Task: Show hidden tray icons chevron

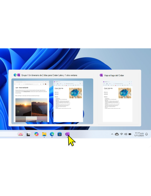Action: [112, 134]
